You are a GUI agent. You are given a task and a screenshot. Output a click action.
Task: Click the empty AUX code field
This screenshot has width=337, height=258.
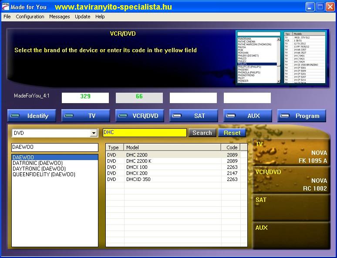[x=247, y=98]
